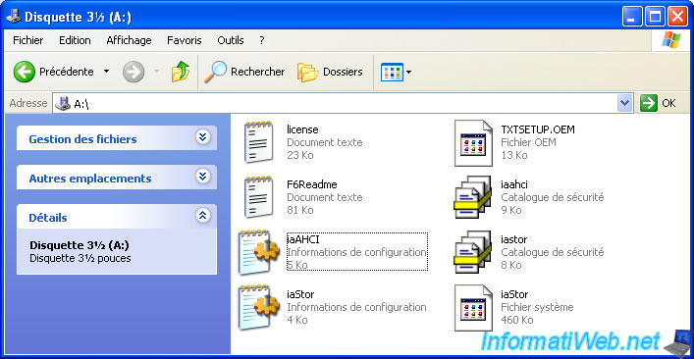Click the TXTSETUP.OEM file name text
Viewport: 694px width, 359px height.
[x=538, y=129]
